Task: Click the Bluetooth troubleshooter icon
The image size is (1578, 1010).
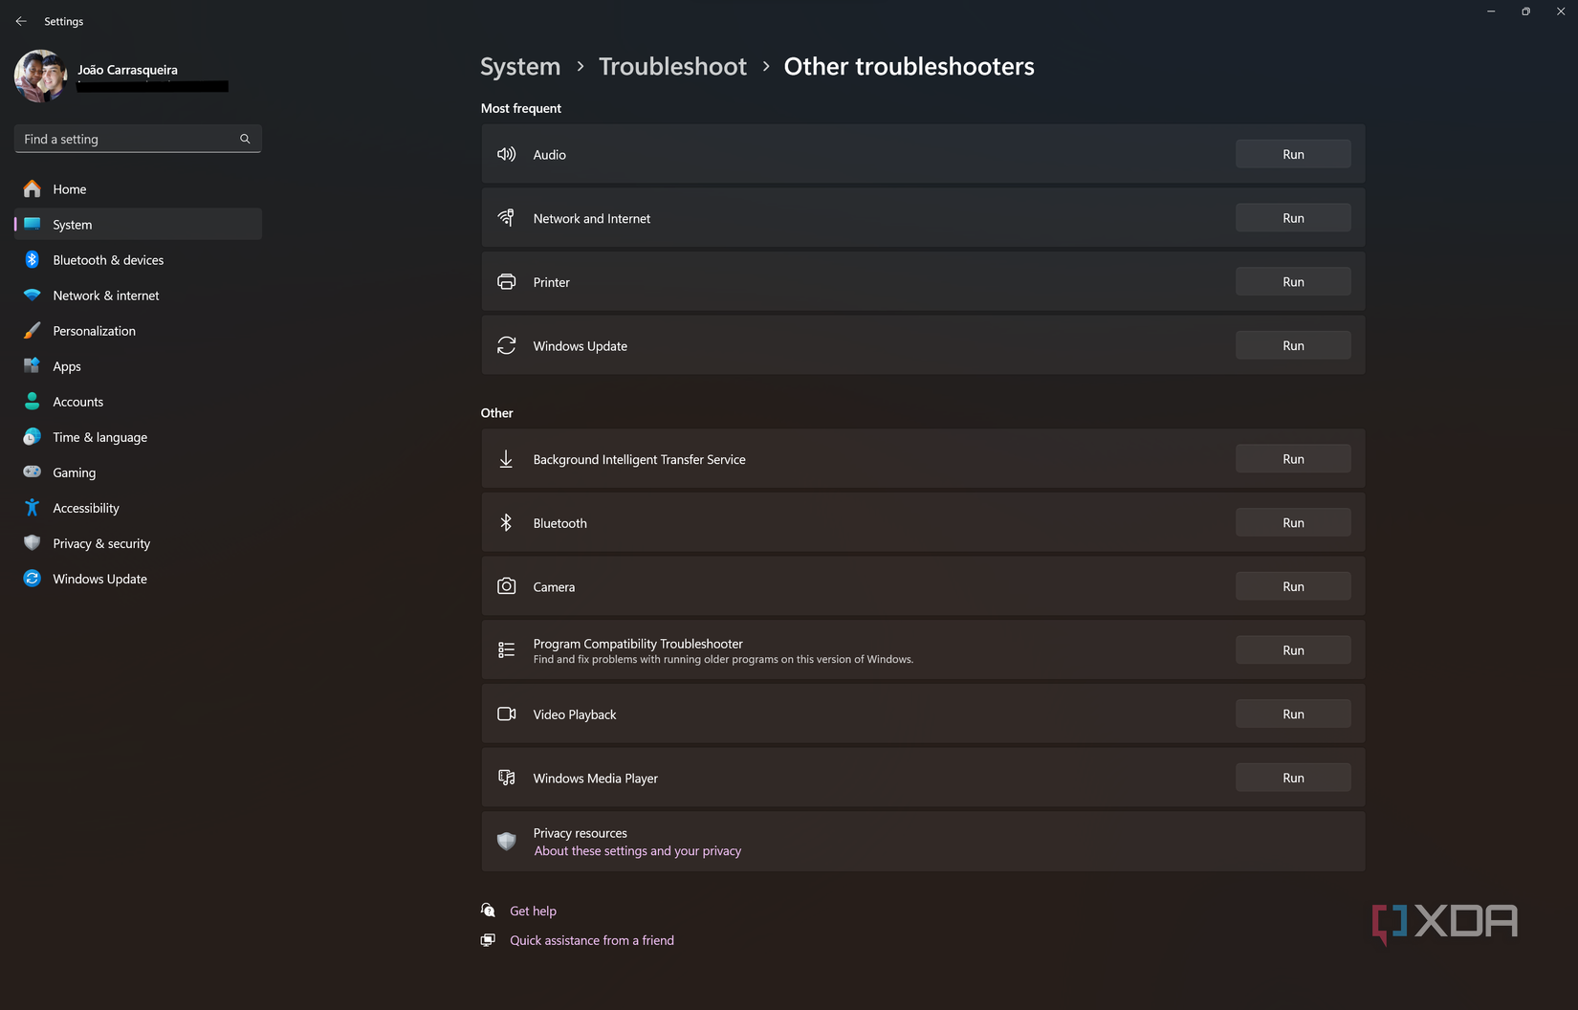Action: (x=507, y=523)
